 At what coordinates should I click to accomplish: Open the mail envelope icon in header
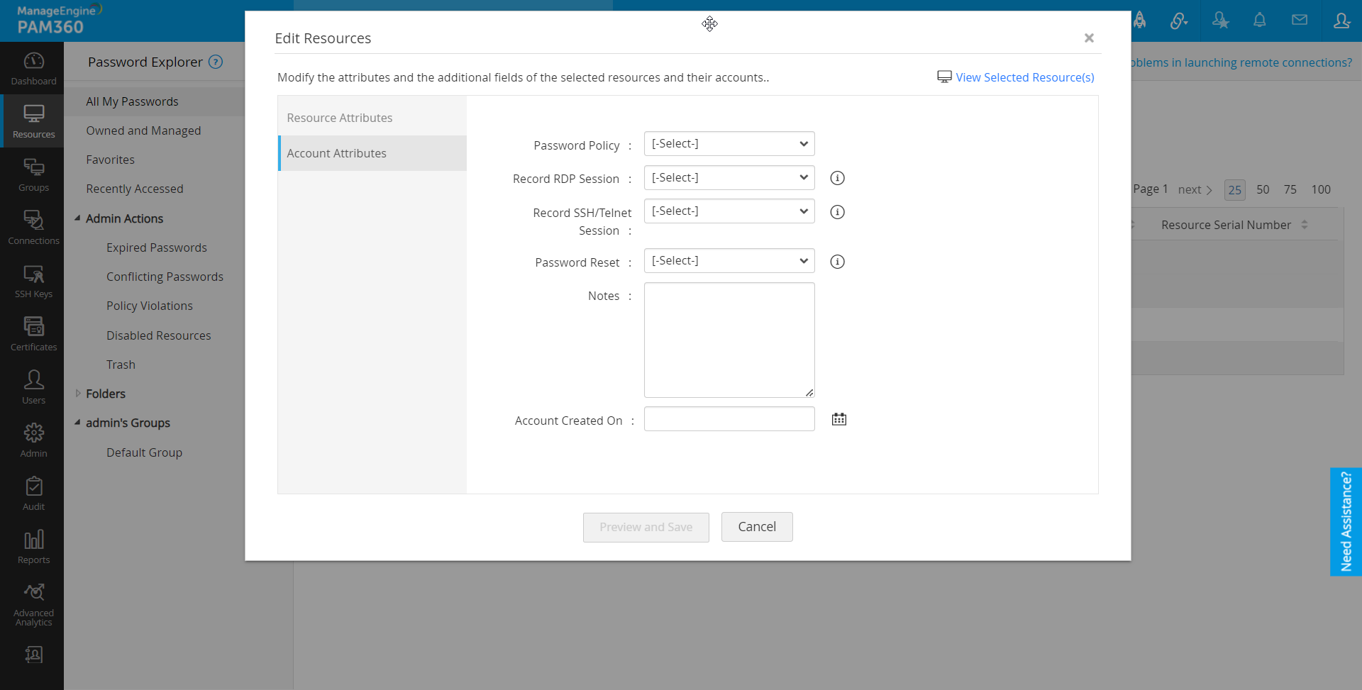click(x=1300, y=21)
